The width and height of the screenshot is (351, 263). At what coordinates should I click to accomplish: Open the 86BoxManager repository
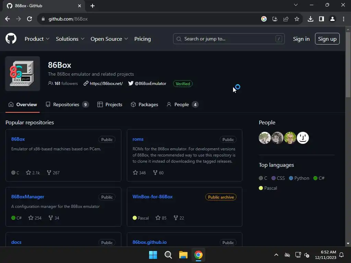coord(28,197)
